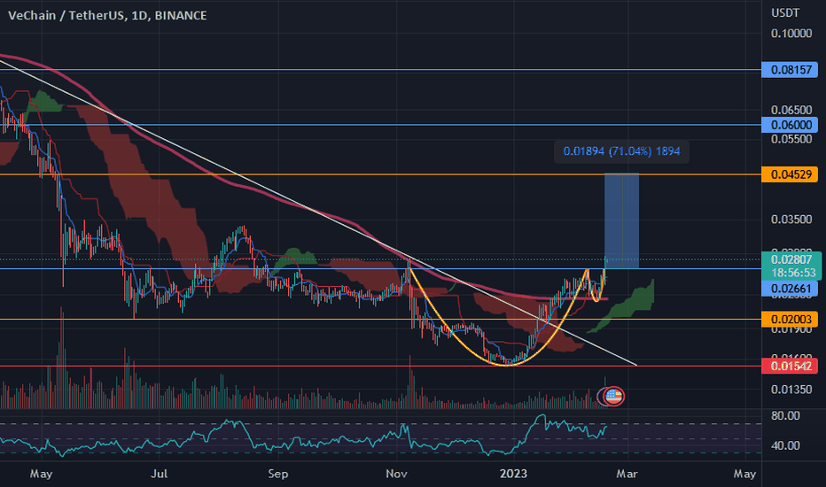Click the 0.02661 blue price label
Image resolution: width=826 pixels, height=487 pixels.
790,289
